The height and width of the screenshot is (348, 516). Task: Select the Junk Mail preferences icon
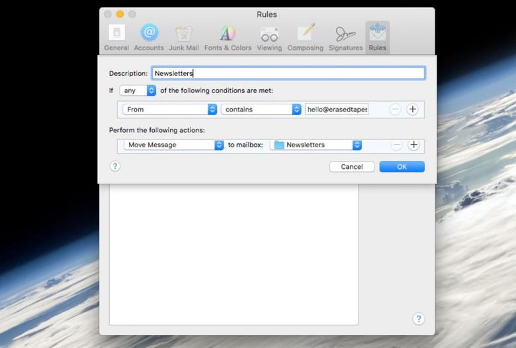click(183, 37)
